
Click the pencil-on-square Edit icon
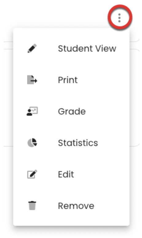point(32,174)
